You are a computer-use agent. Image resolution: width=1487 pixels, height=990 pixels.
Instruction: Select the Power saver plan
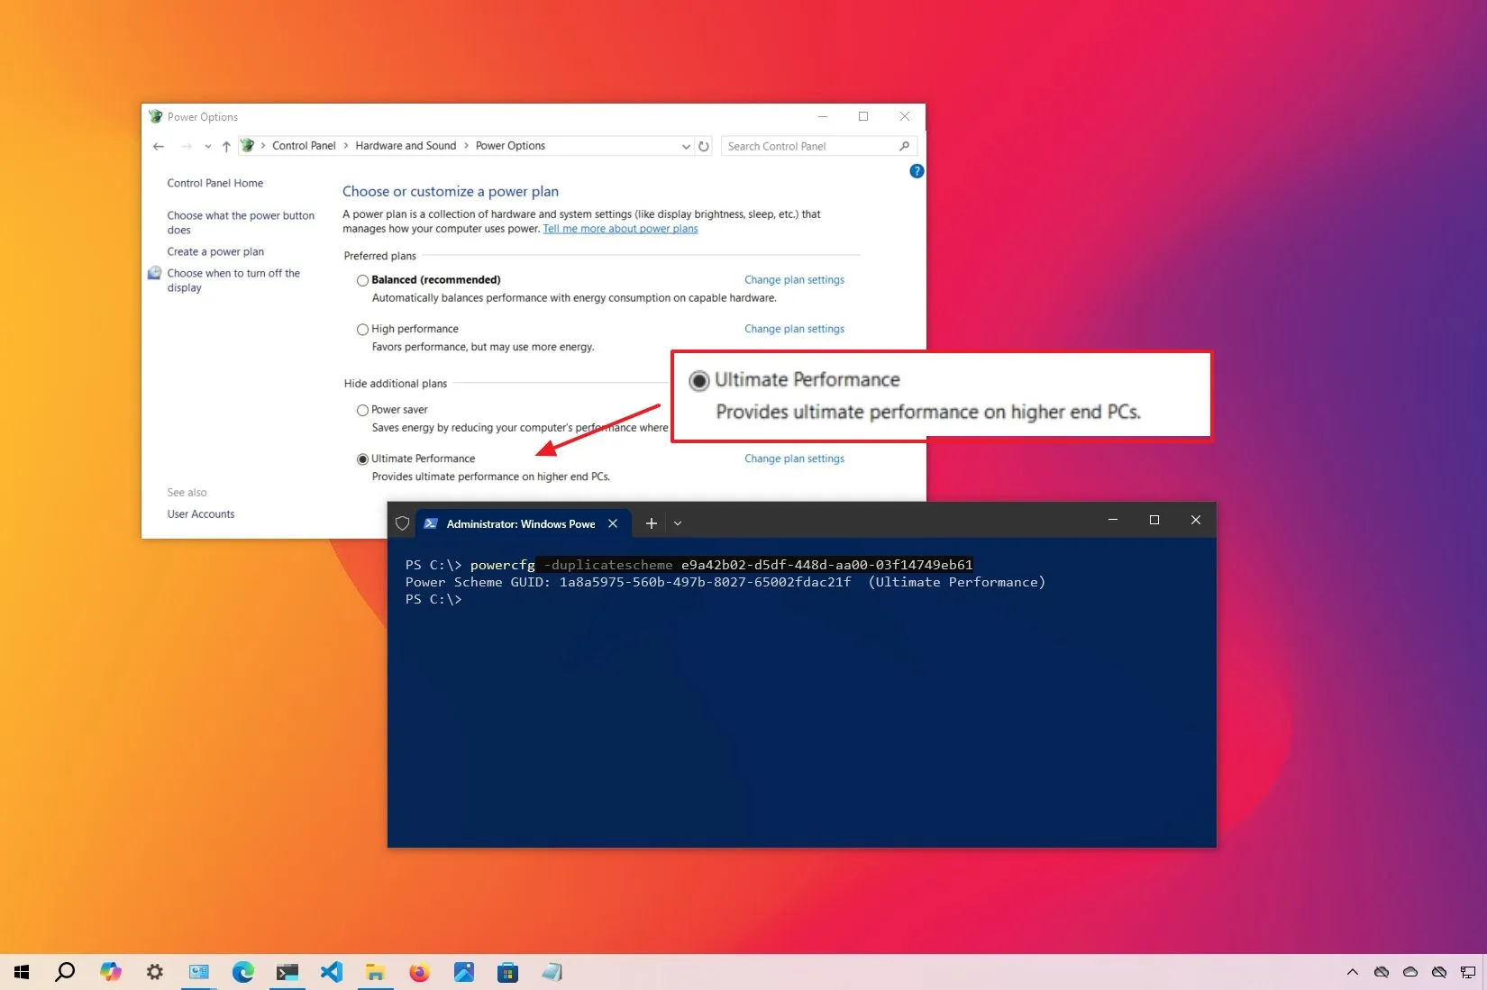[x=362, y=410]
